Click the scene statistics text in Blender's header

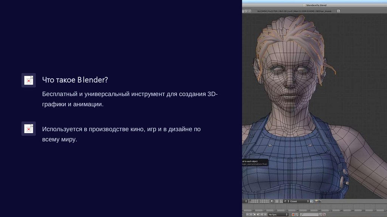tap(294, 11)
